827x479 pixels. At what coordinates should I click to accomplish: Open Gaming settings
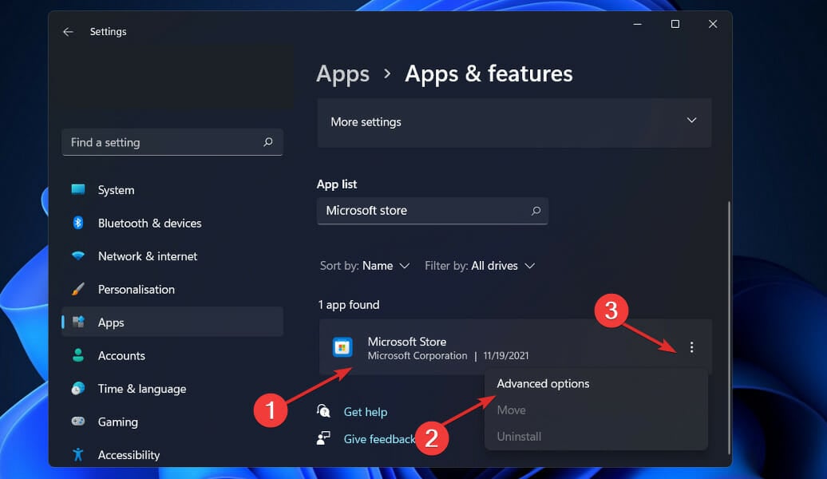pyautogui.click(x=172, y=422)
